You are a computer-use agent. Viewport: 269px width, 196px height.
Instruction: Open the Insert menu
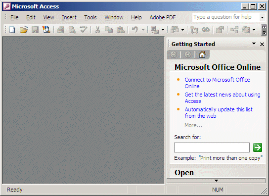[69, 17]
